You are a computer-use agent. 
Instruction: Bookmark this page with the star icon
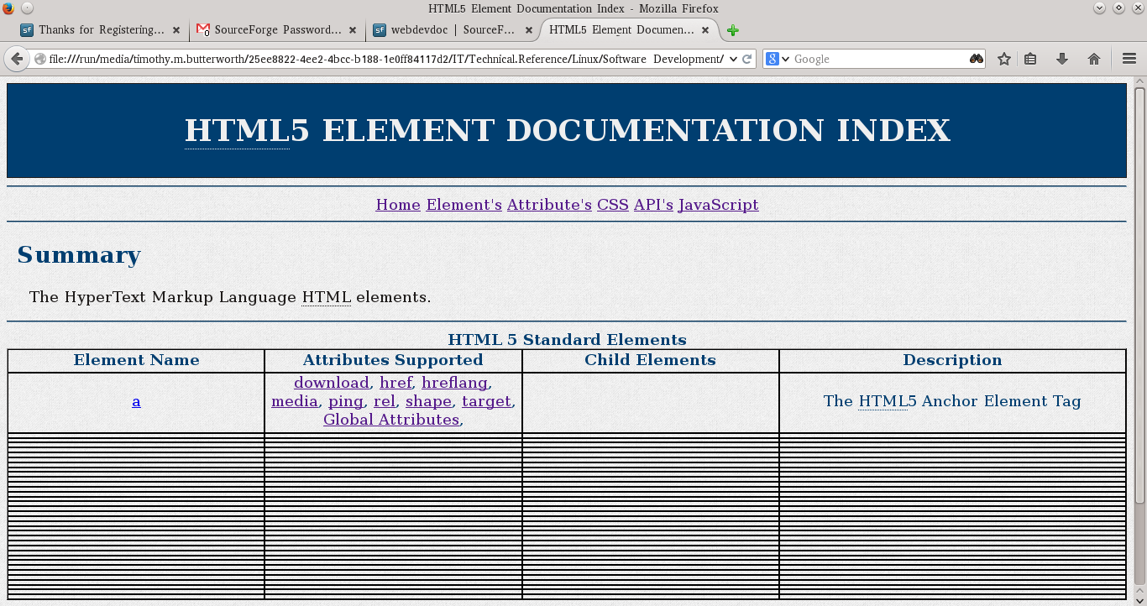[1003, 59]
